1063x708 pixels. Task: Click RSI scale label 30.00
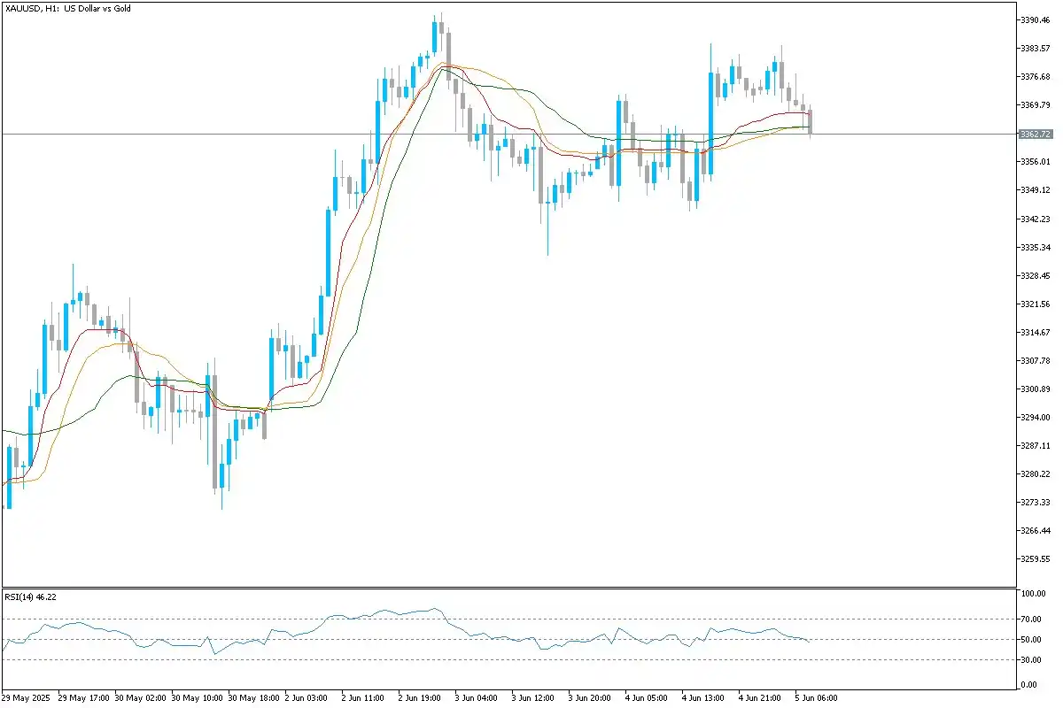coord(1031,659)
